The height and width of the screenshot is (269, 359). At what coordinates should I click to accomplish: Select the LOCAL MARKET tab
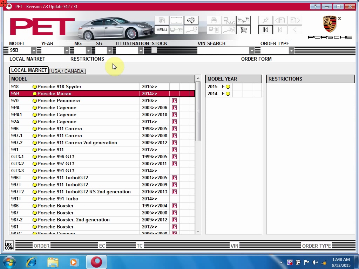point(29,70)
